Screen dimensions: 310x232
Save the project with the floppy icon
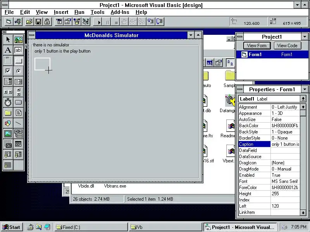click(38, 22)
